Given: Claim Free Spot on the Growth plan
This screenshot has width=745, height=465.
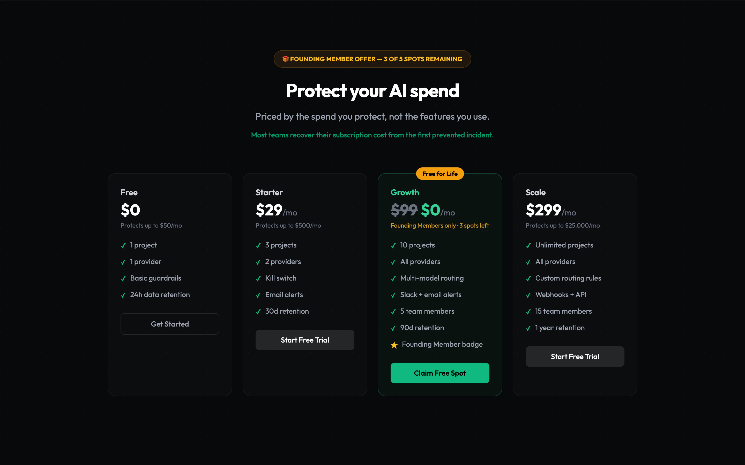Looking at the screenshot, I should [x=439, y=373].
